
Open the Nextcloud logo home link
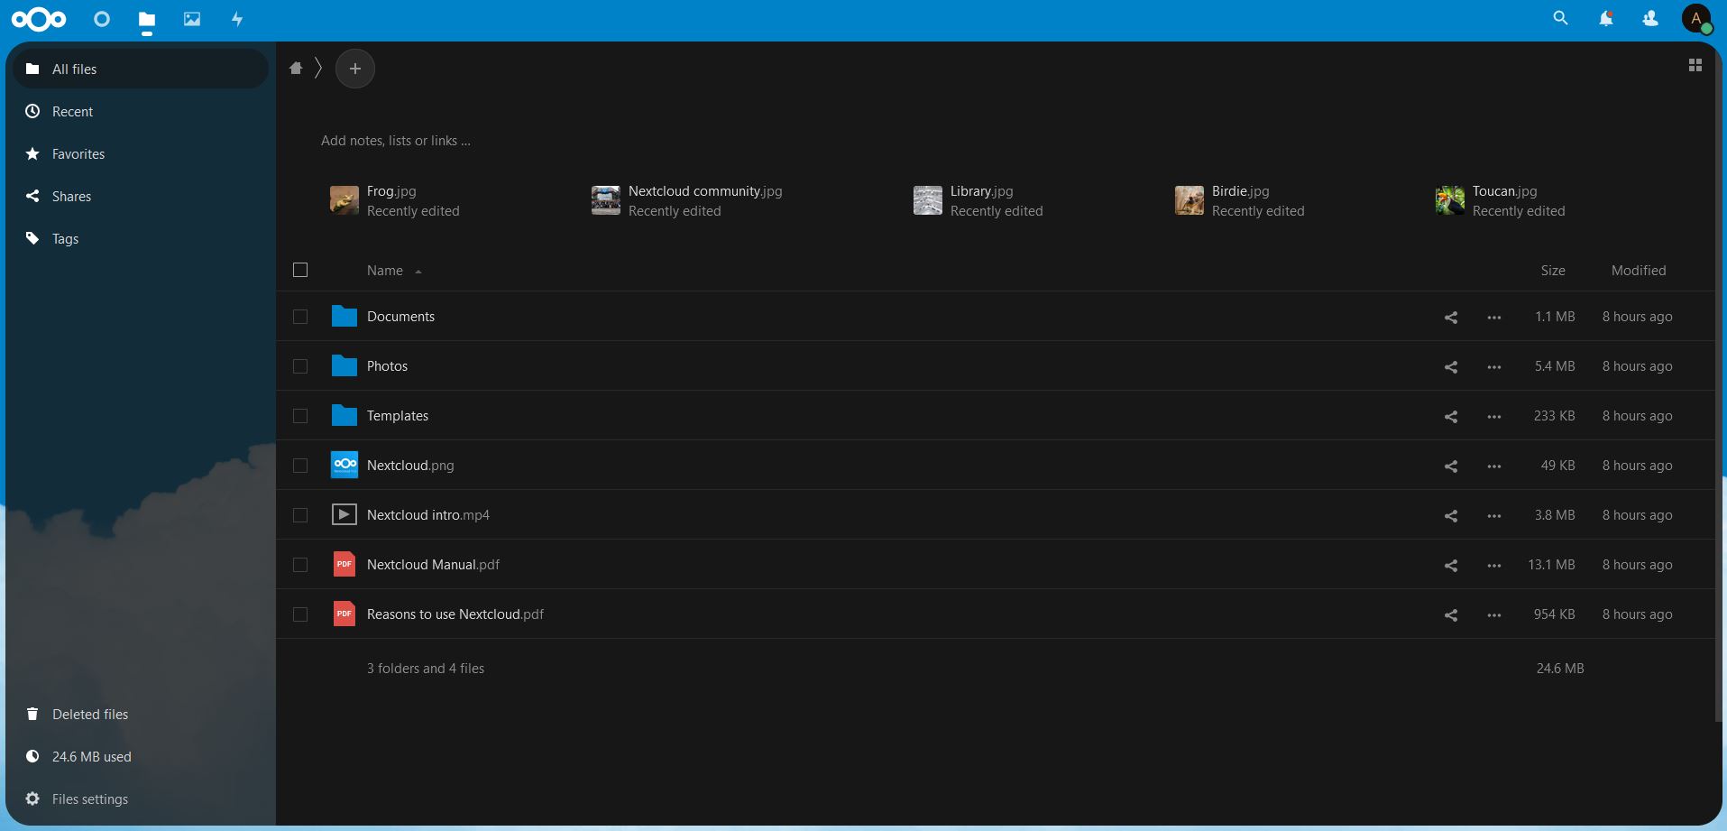pyautogui.click(x=39, y=19)
